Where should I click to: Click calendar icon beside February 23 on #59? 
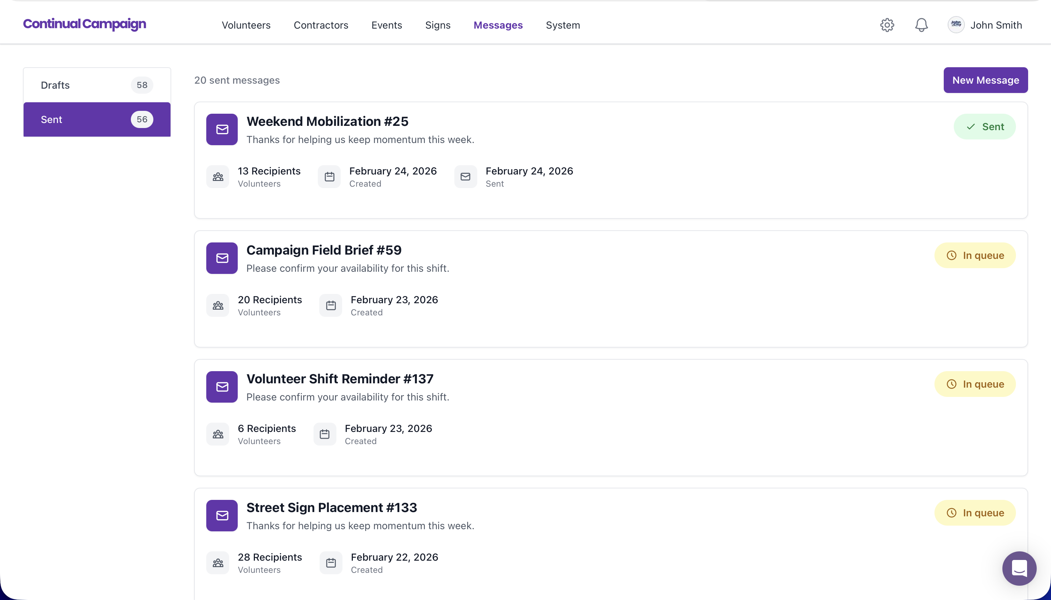(x=330, y=305)
